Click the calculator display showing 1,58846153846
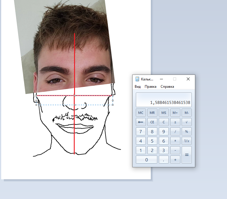The image size is (227, 199). tap(164, 100)
